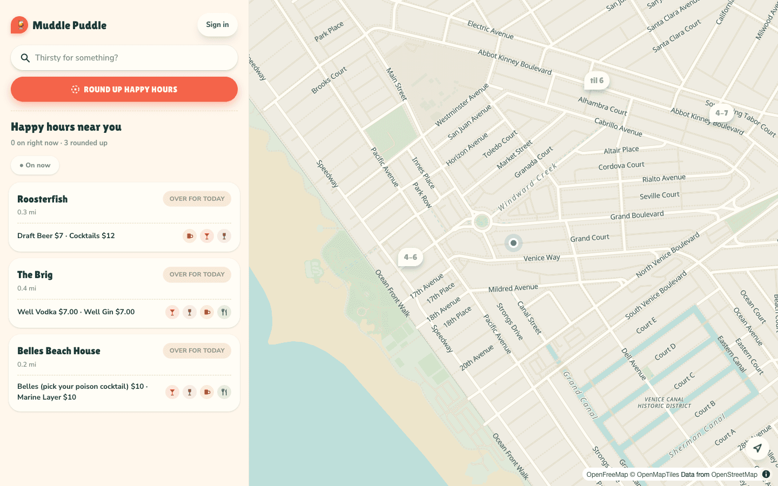Click 'Grand Boulevard' street label on map

pyautogui.click(x=637, y=215)
